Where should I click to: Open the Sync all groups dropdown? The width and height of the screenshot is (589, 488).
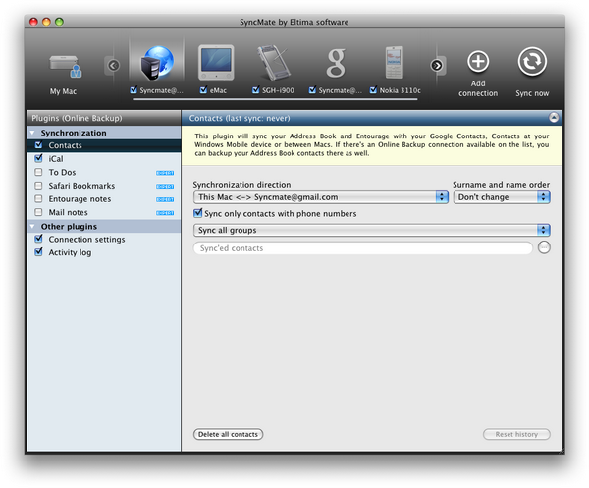(371, 230)
